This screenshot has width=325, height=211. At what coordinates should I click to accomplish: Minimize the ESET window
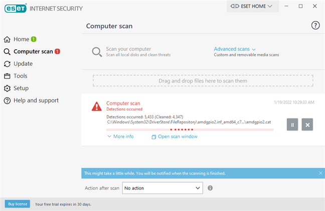286,6
